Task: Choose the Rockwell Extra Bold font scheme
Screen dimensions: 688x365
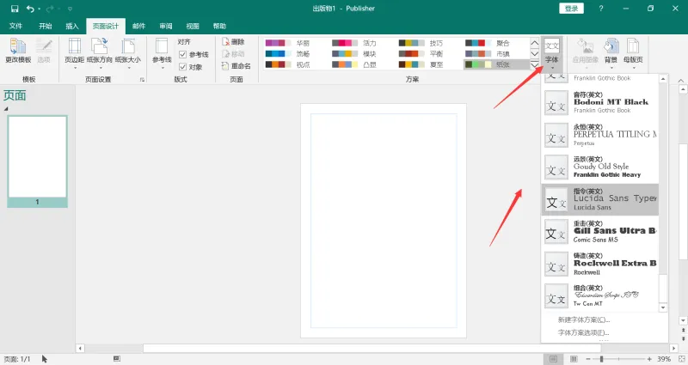Action: point(600,264)
